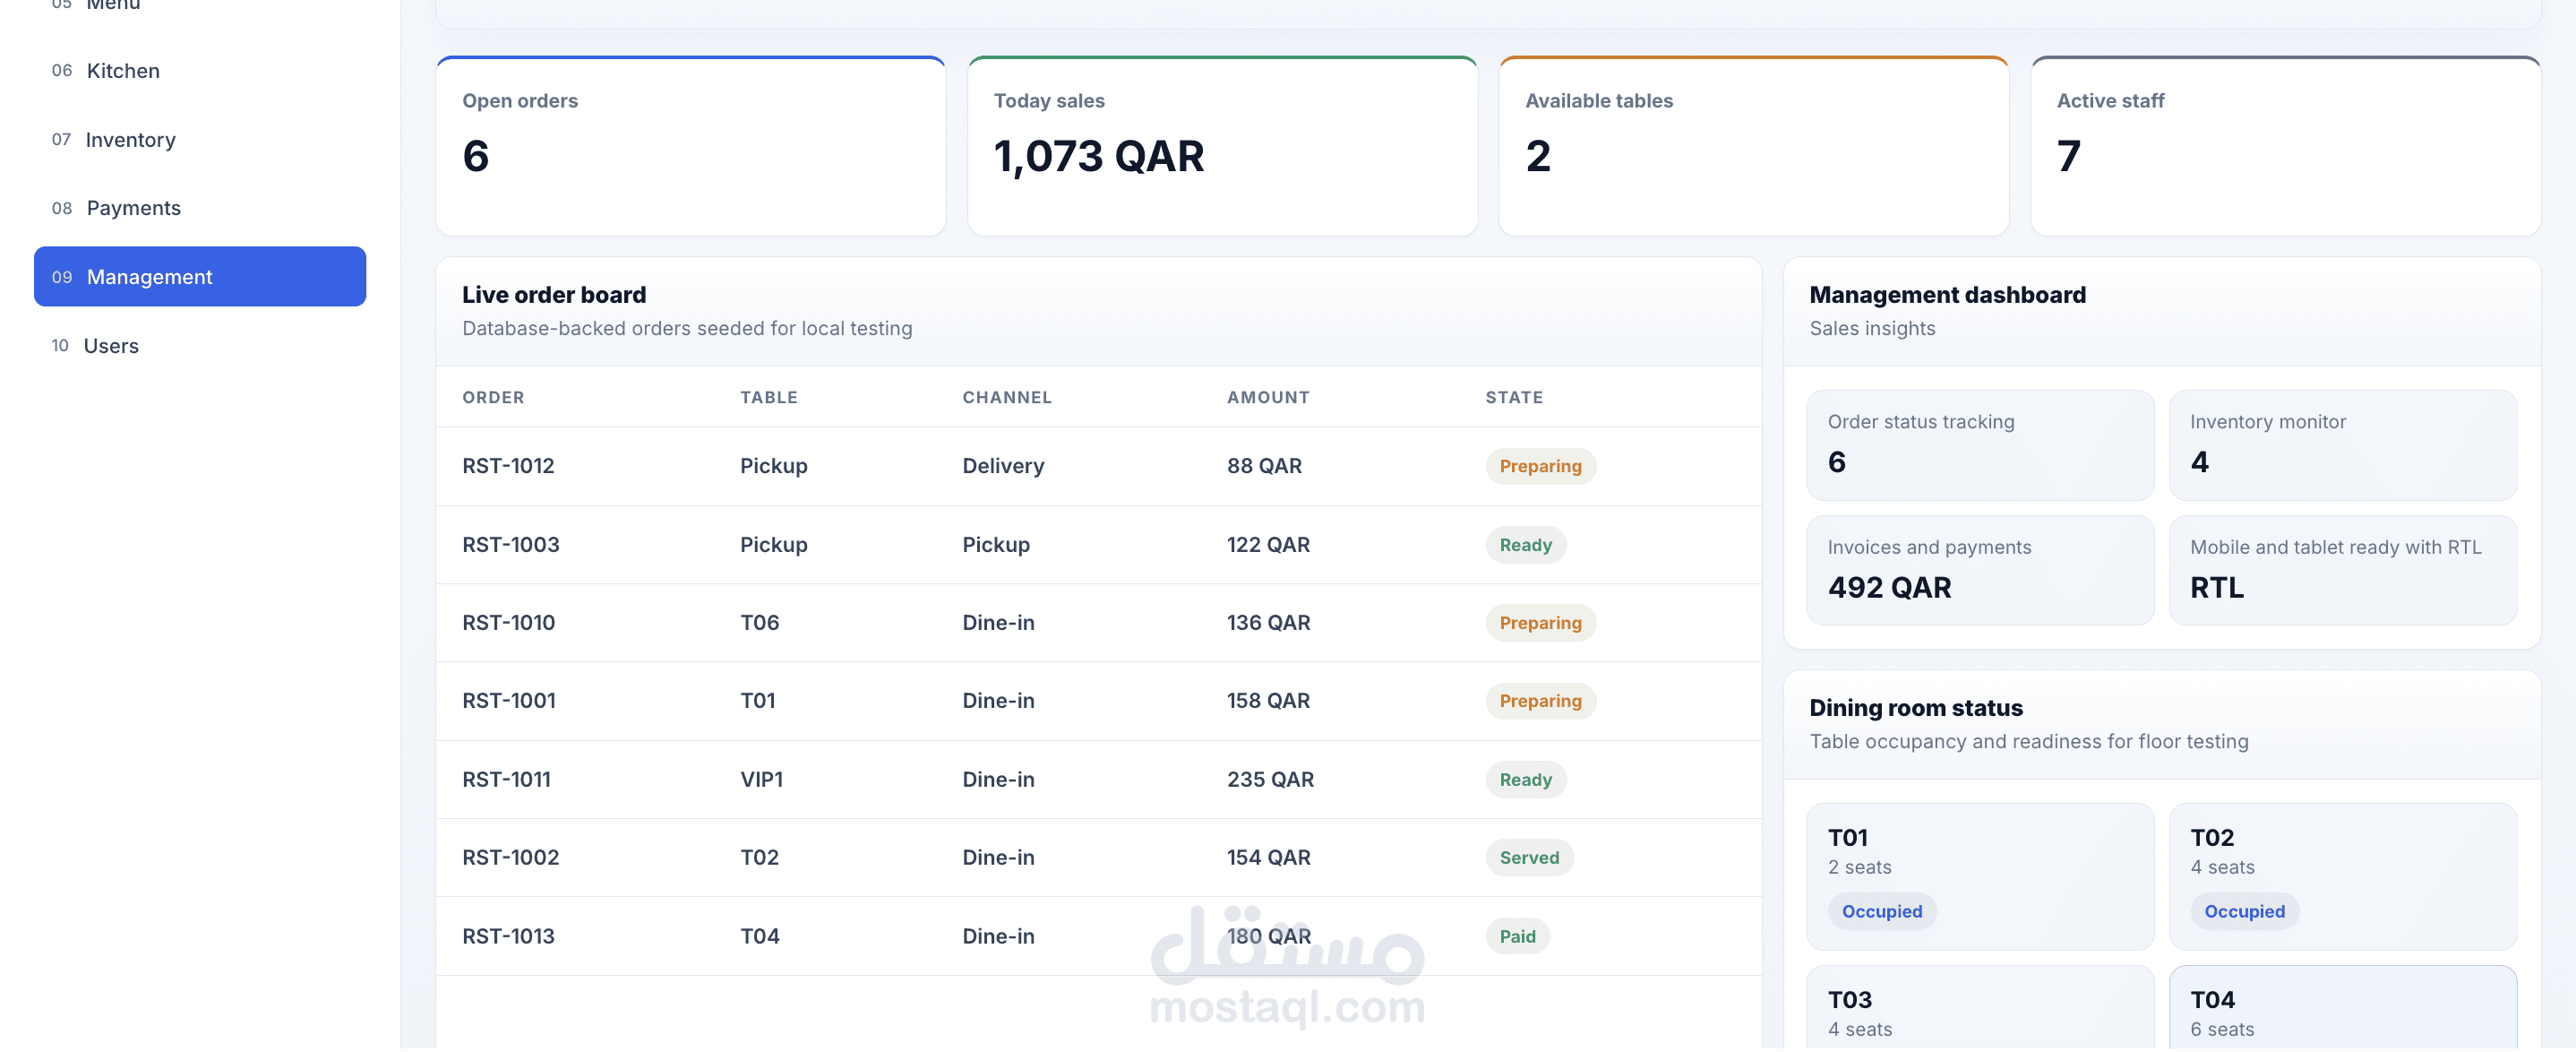Select the Today sales summary card

coord(1222,146)
